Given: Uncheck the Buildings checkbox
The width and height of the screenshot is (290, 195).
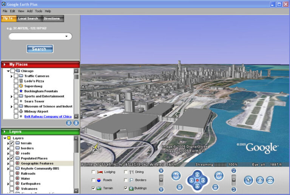Looking at the screenshot, I should click(126, 188).
